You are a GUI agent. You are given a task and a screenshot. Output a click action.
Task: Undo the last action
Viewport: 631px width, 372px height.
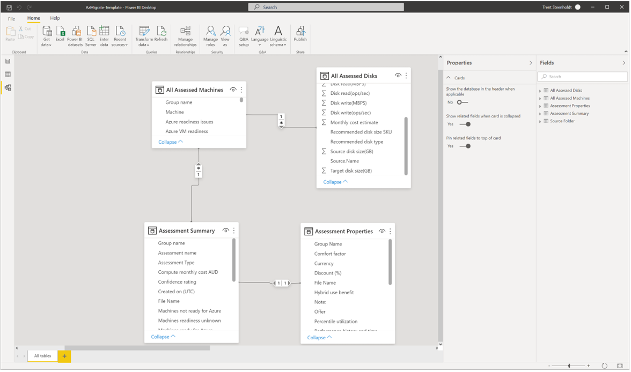click(19, 8)
